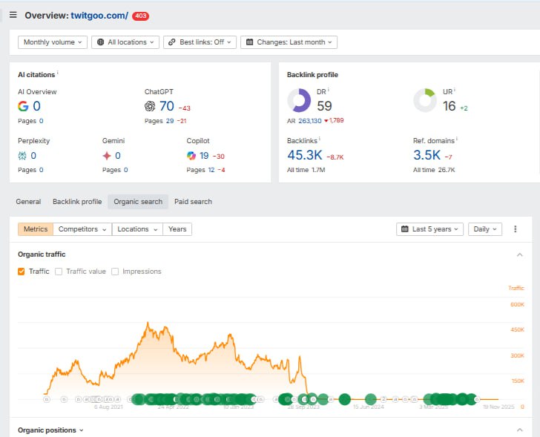Click the Perplexity logo icon

[x=23, y=156]
